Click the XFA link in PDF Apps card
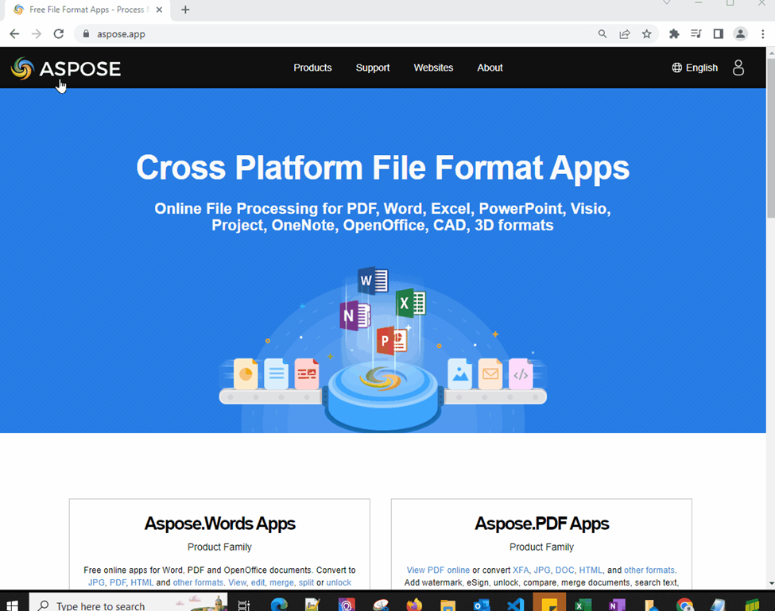 tap(521, 570)
